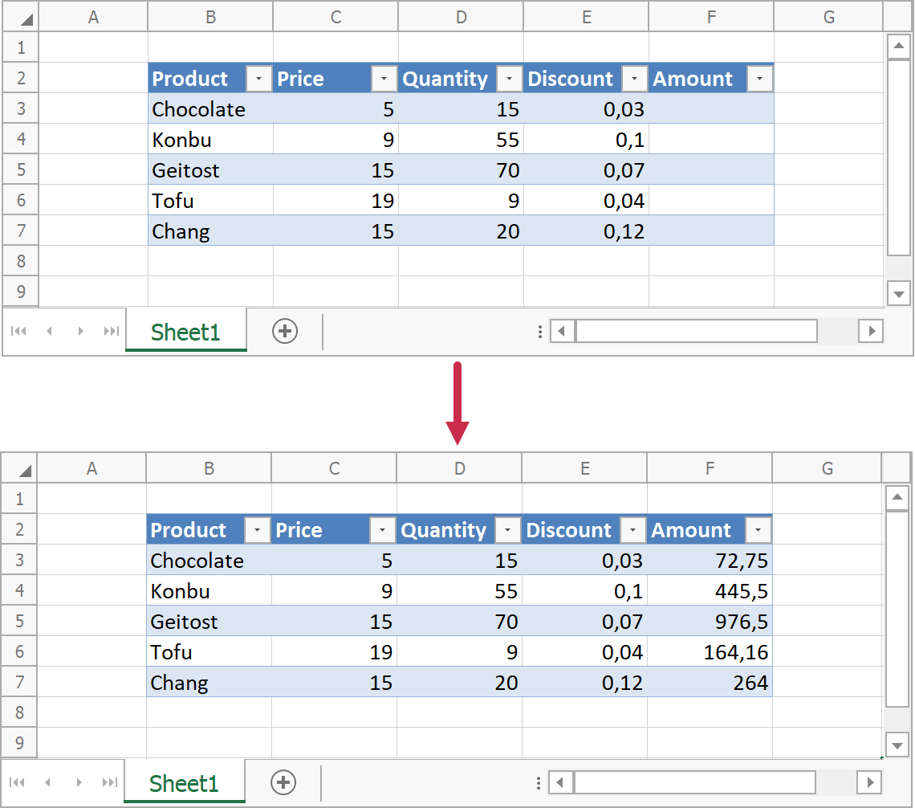915x808 pixels.
Task: Open Price filter dropdown in upper table
Action: 384,79
